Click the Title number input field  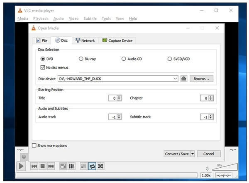point(113,98)
